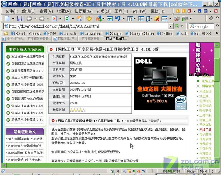Screen dimensions: 221x175
Task: Open the dropdown next to new page icon
Action: point(13,18)
